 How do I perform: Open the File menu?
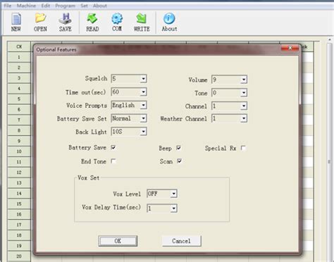8,6
